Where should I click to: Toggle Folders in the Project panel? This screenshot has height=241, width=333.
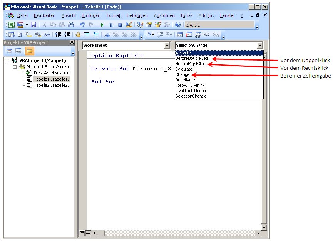coord(29,51)
